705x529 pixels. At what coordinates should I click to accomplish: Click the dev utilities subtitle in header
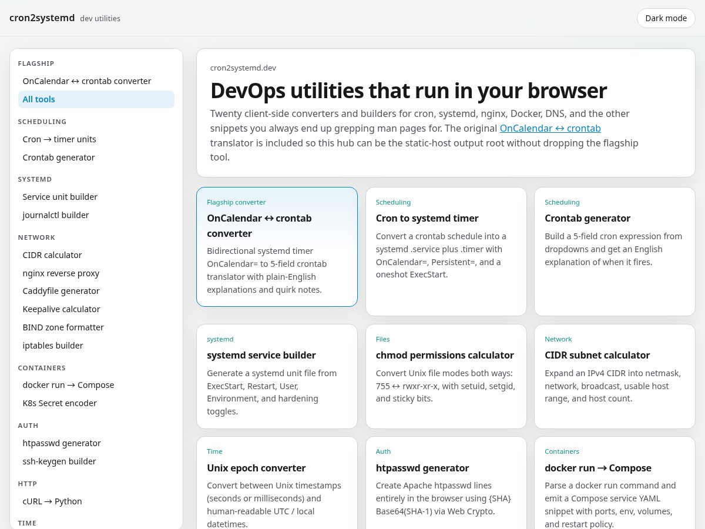[100, 19]
